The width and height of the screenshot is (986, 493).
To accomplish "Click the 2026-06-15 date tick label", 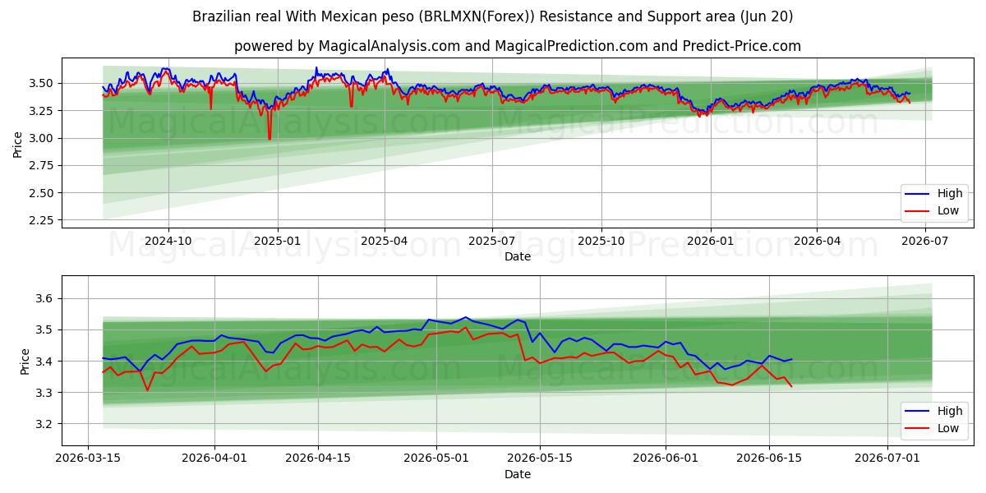I will pos(769,459).
